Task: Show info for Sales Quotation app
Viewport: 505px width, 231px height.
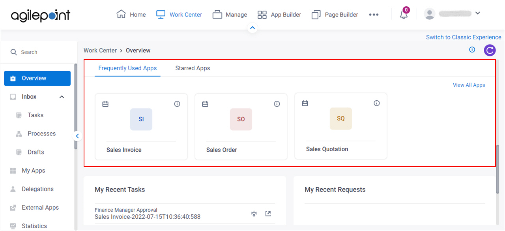Action: coord(377,103)
